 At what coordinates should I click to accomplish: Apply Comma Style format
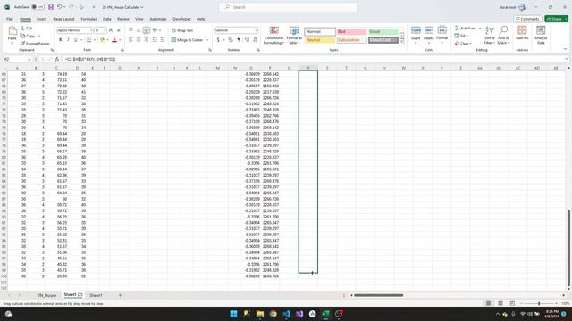[x=239, y=39]
